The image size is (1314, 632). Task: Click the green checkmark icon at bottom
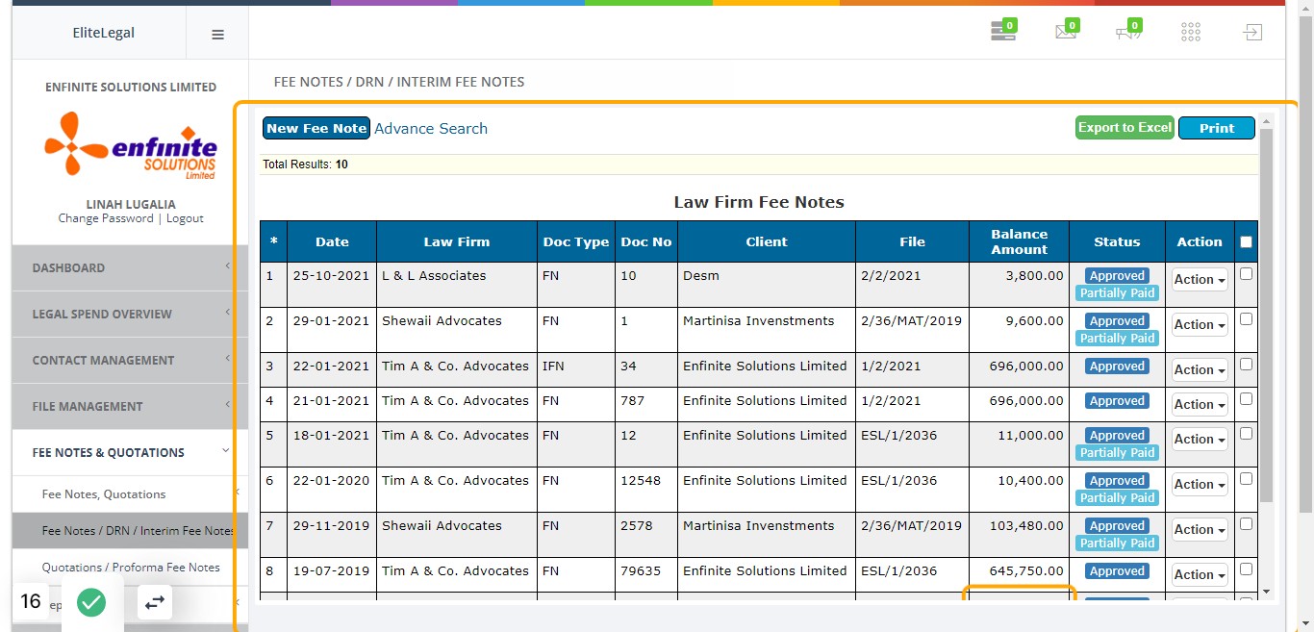pos(91,602)
